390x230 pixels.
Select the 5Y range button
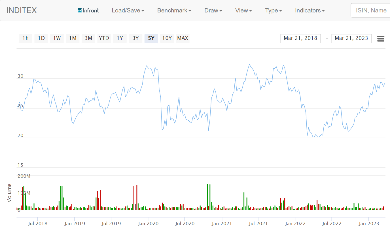click(151, 38)
